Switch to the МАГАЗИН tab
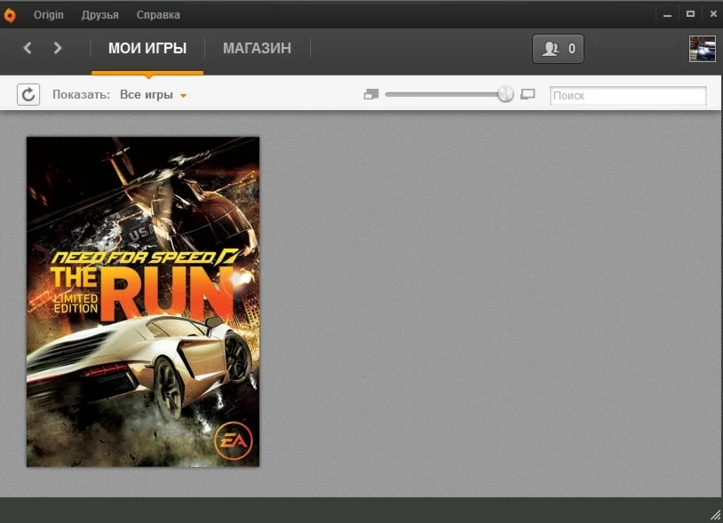 click(258, 48)
